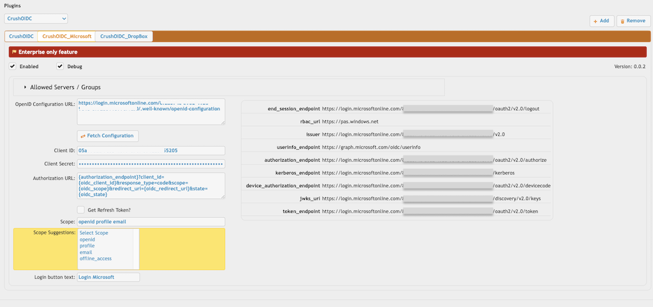Select 'openid' in scope suggestions
The image size is (653, 307).
[87, 239]
